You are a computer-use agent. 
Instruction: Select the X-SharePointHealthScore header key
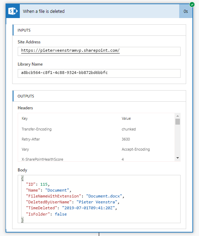[42, 159]
